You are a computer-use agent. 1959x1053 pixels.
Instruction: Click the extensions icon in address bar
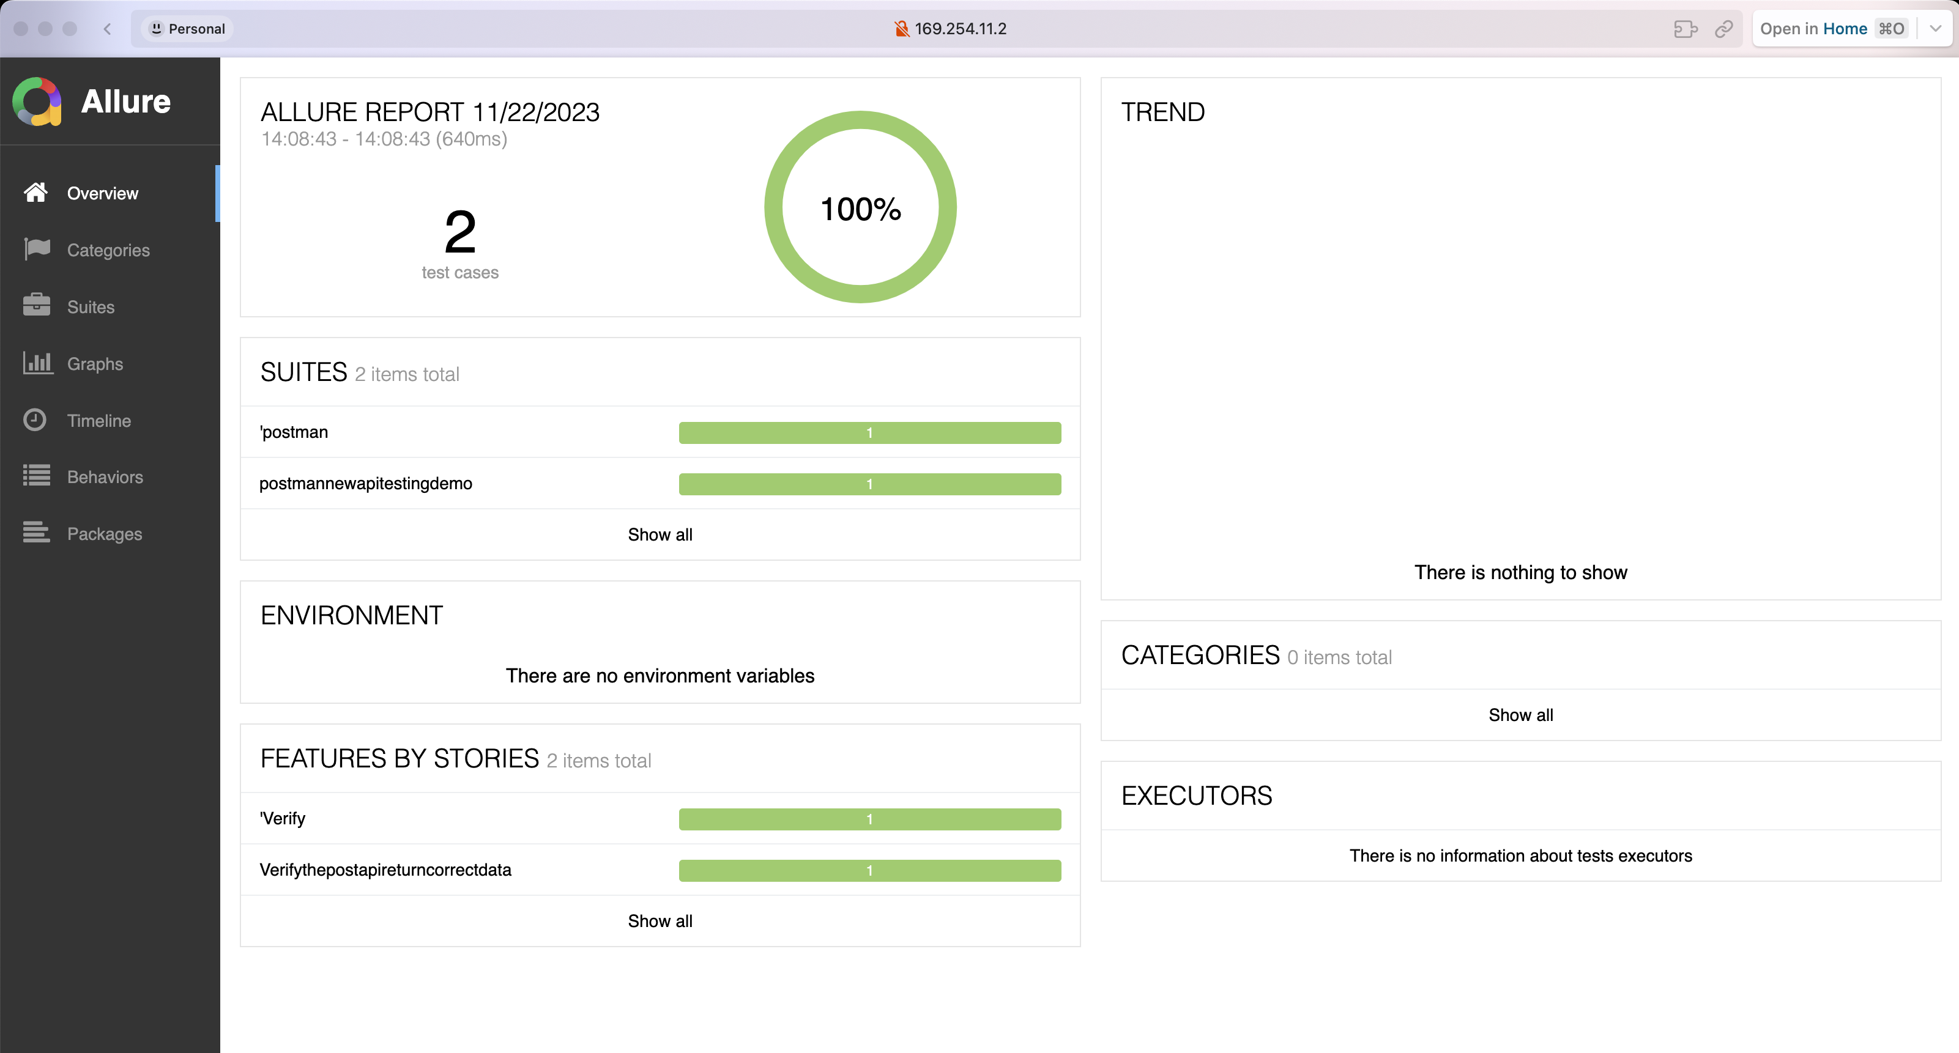1686,29
